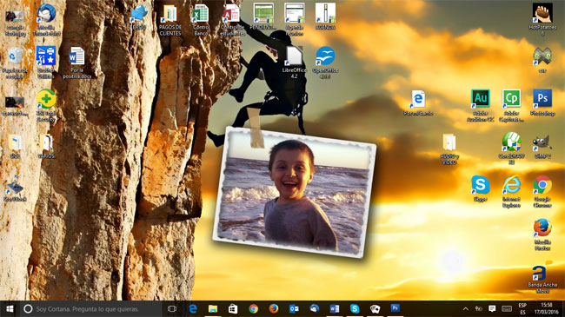
Task: Click the Cortana search box
Action: point(90,308)
